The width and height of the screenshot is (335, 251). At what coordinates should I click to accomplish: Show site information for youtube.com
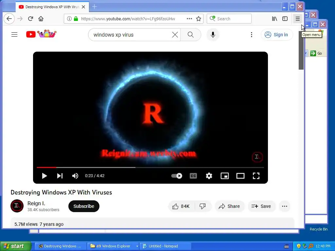[69, 19]
